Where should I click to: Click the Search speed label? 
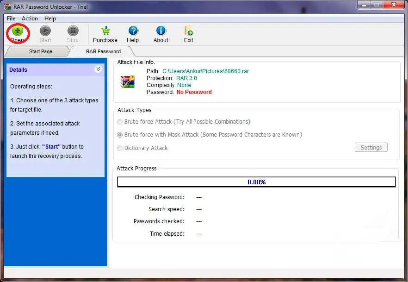click(x=167, y=209)
